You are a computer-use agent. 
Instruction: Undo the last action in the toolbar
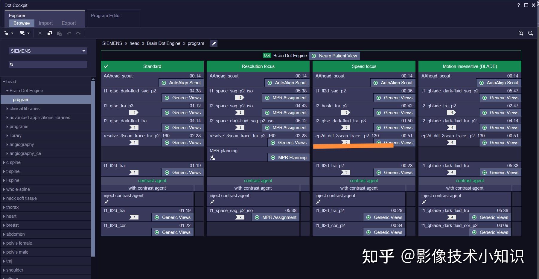point(69,33)
